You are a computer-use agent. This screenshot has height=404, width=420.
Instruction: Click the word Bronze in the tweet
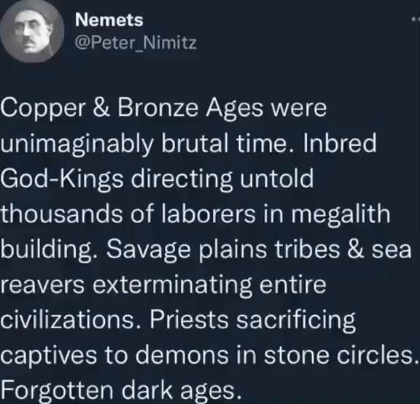tap(158, 108)
